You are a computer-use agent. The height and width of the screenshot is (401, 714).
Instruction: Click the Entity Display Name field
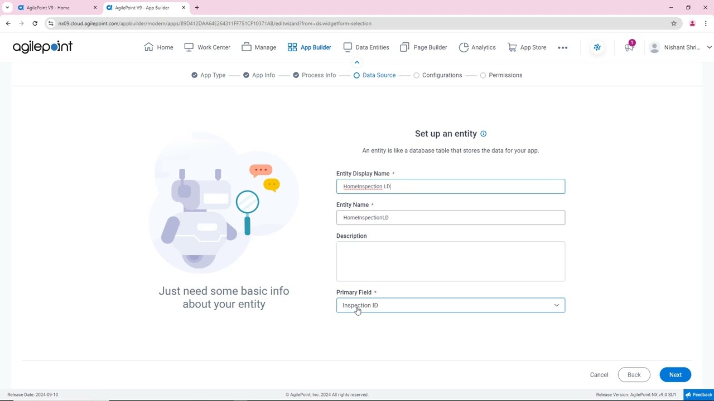pos(451,187)
